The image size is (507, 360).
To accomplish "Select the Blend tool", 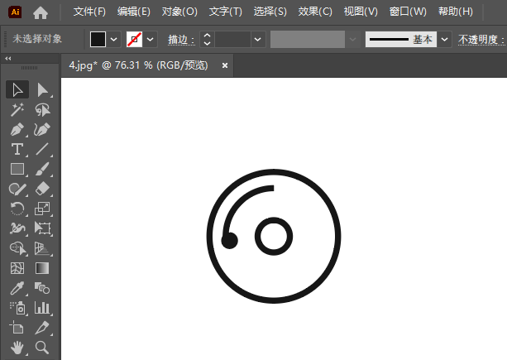I will 42,288.
